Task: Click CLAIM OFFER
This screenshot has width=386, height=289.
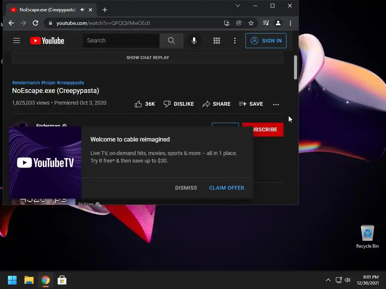Action: coord(227,188)
